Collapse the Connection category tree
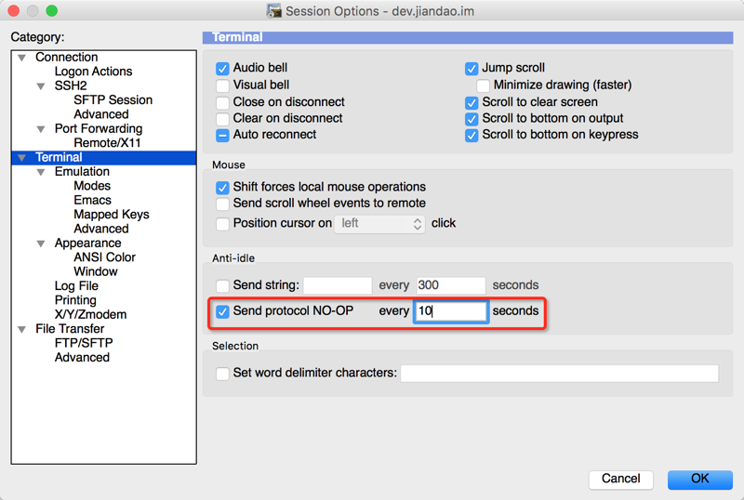The height and width of the screenshot is (500, 744). click(21, 58)
